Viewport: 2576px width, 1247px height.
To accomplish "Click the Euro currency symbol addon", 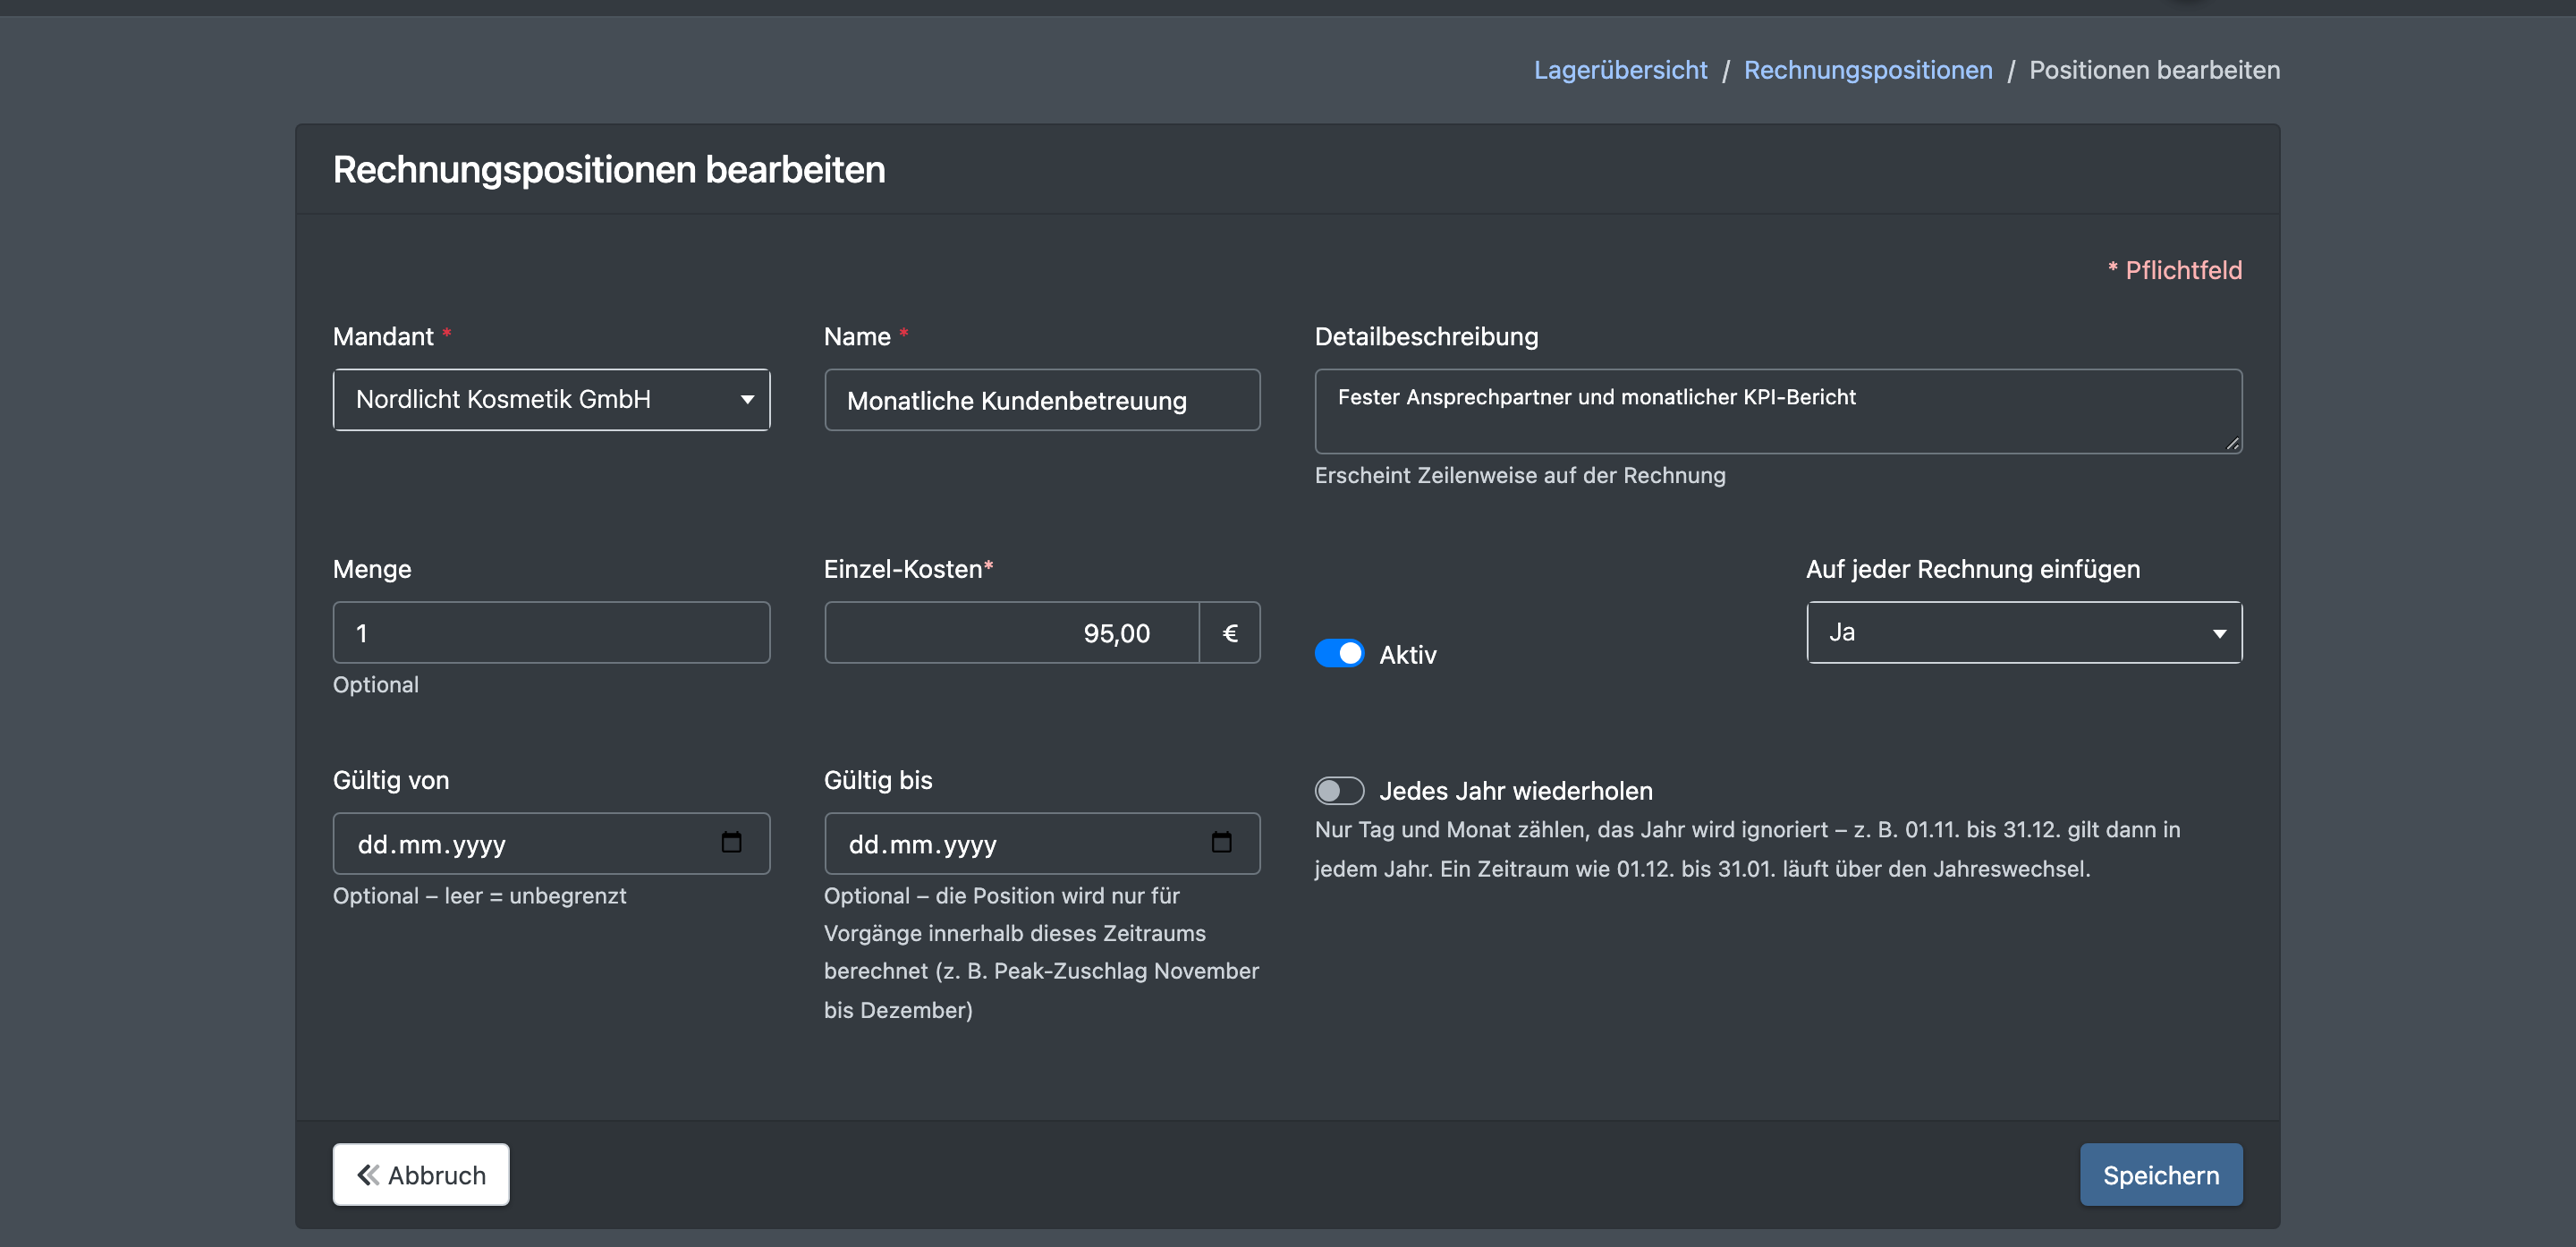I will coord(1230,632).
